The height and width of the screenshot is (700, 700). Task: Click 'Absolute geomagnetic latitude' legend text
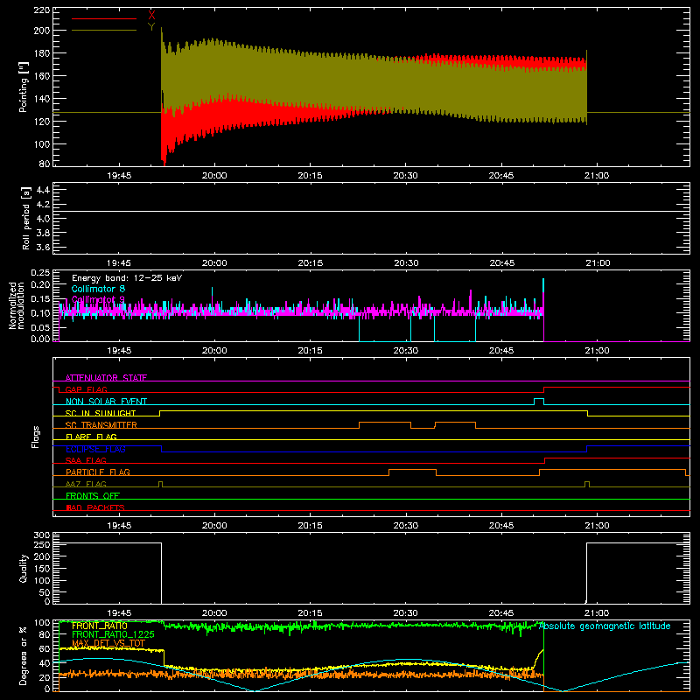click(605, 626)
